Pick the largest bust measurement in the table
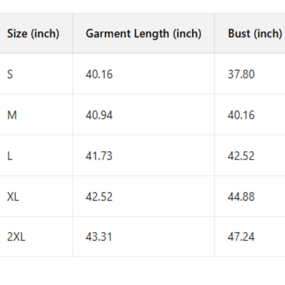285x285 pixels. pos(241,237)
